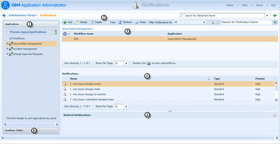Viewport: 280px width, 144px height.
Task: Open the Auxiliary Tables accordion panel
Action: pos(31,130)
